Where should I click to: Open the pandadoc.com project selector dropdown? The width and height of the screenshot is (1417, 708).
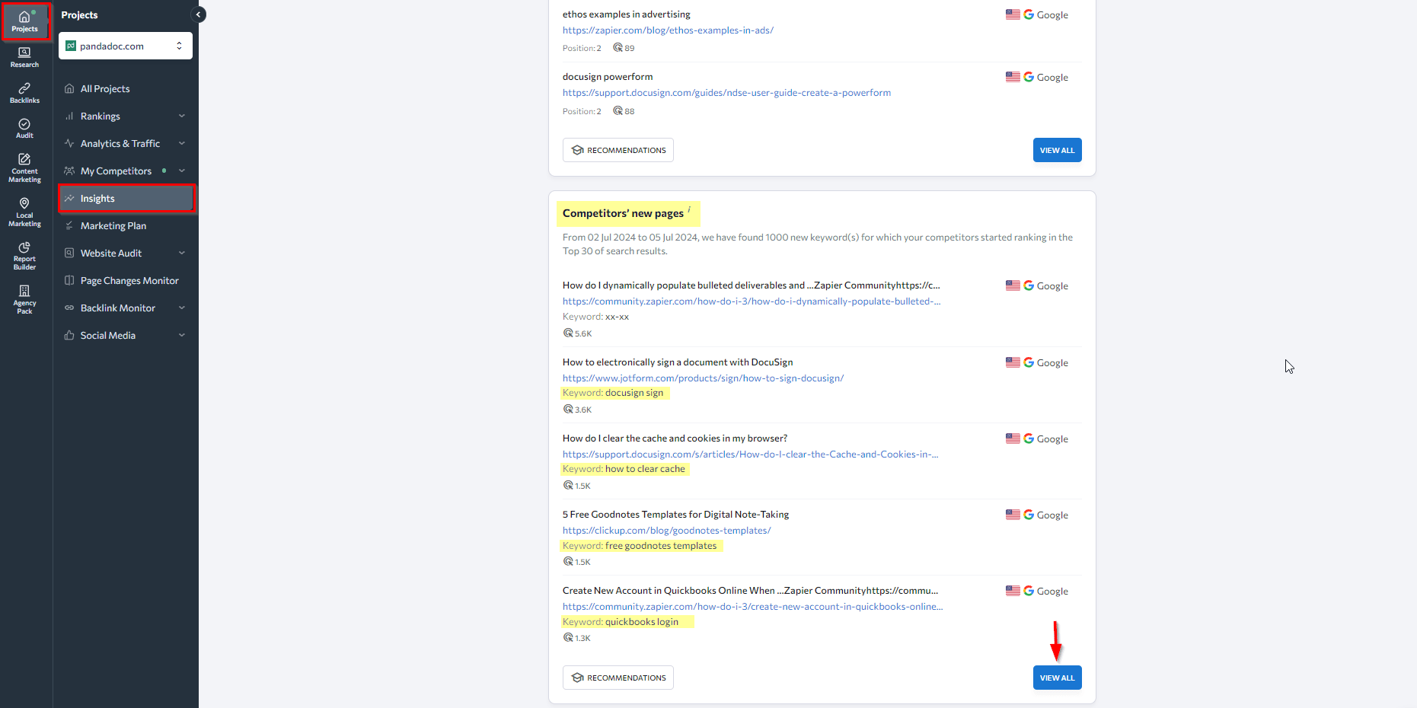coord(126,46)
